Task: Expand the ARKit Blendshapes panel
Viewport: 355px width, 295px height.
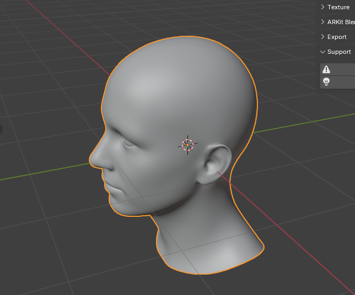Action: point(341,22)
